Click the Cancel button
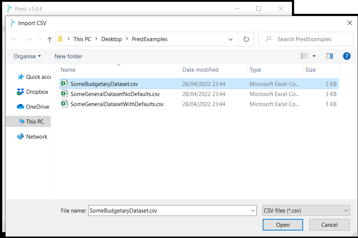 click(x=329, y=225)
